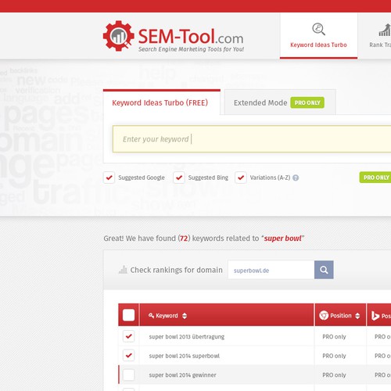Image resolution: width=391 pixels, height=391 pixels.
Task: Open the Keyword Ideas Turbo magnifier icon
Action: pos(318,29)
